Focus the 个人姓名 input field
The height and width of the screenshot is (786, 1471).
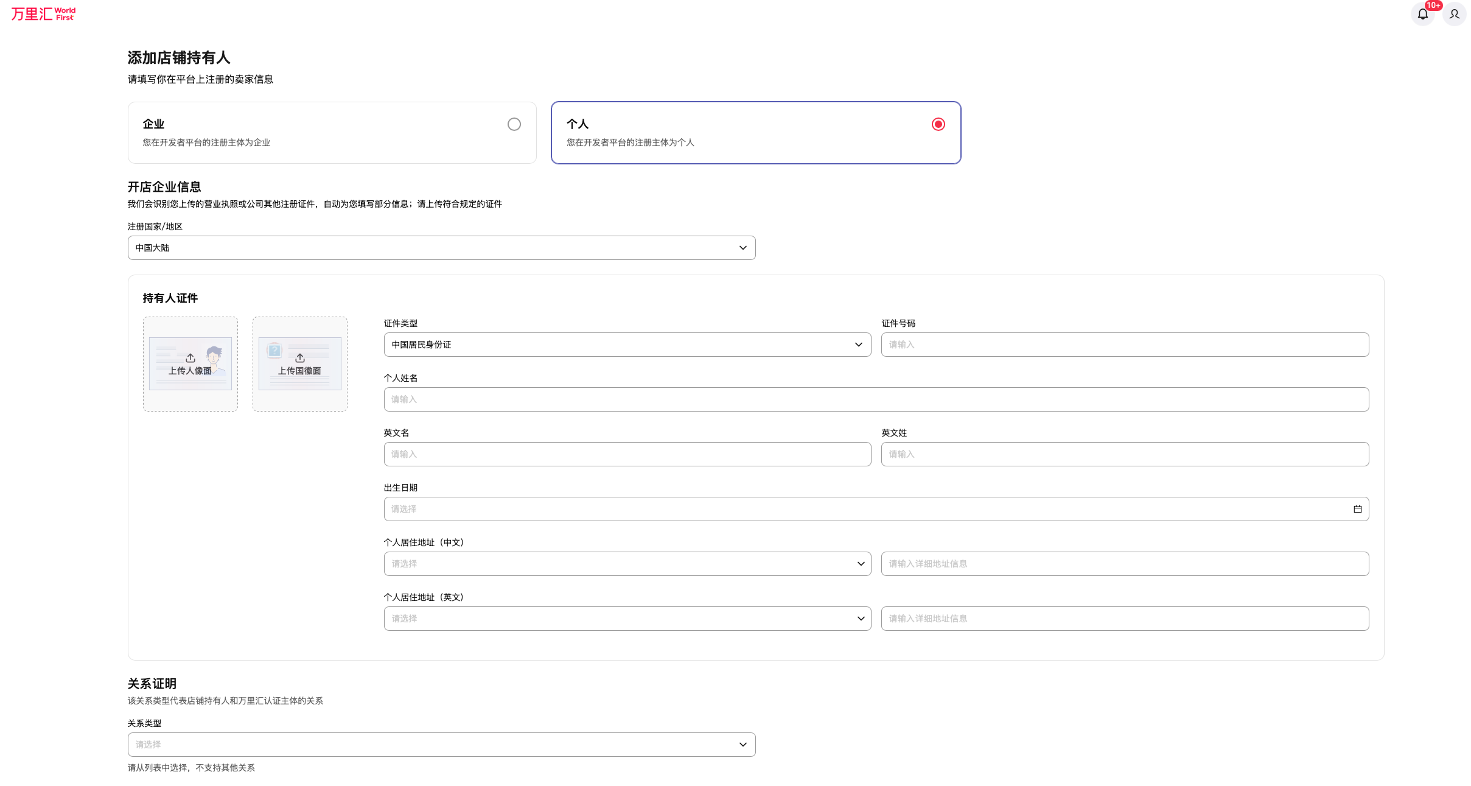(x=876, y=399)
